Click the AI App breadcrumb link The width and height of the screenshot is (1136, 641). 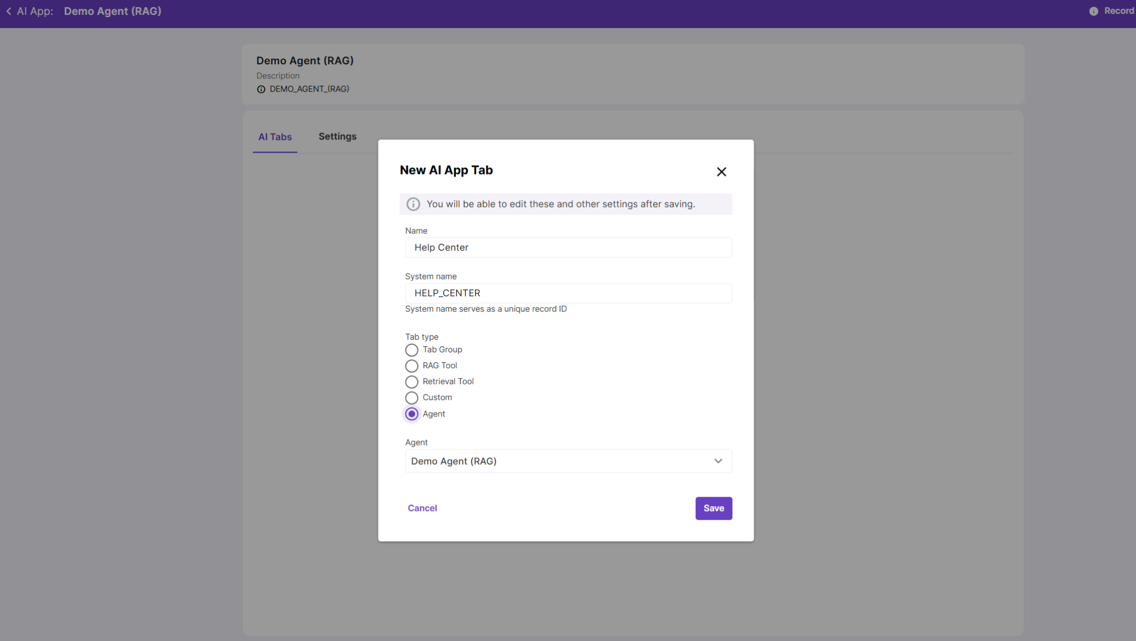click(x=35, y=11)
